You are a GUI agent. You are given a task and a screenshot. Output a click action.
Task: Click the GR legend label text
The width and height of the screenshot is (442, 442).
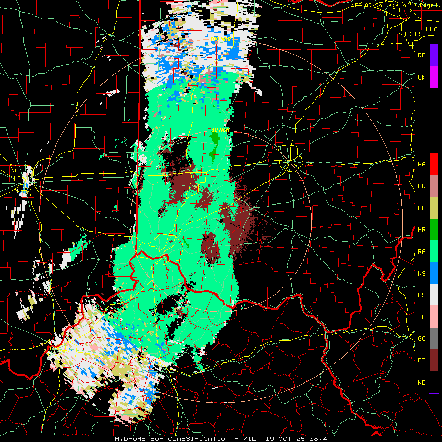(422, 186)
